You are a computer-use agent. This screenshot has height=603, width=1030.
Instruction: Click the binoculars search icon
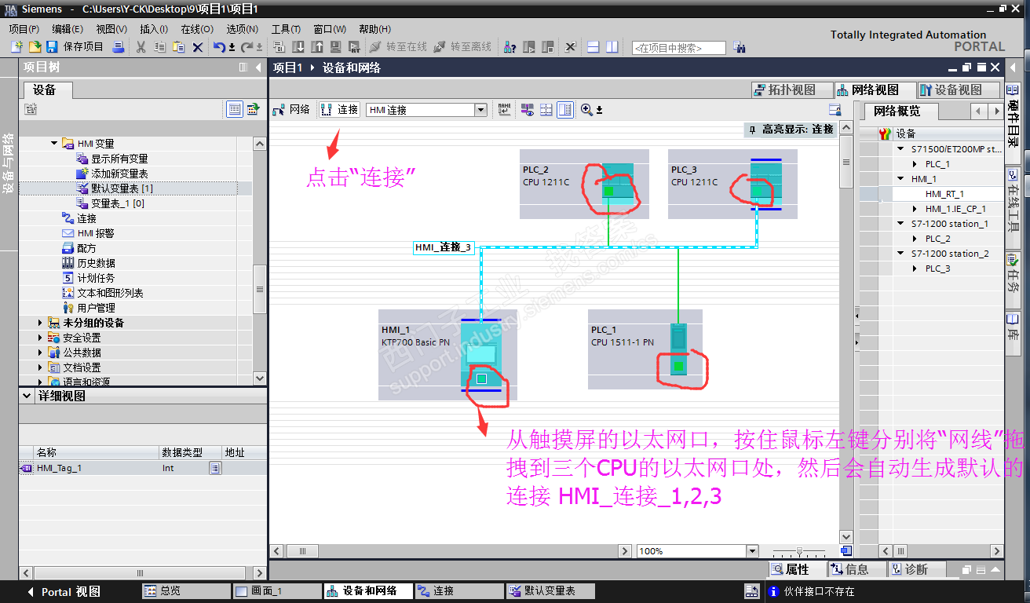(740, 48)
